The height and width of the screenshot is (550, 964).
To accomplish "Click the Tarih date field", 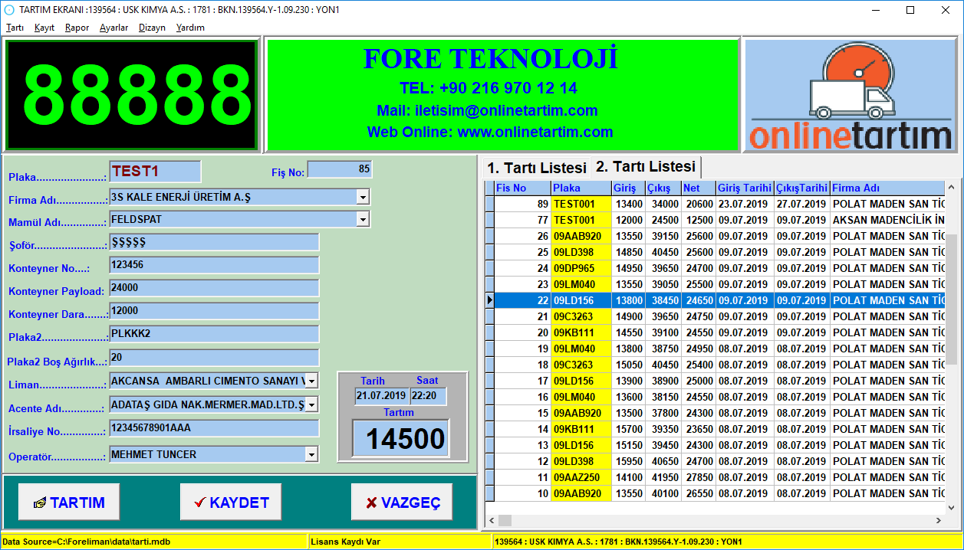I will click(x=381, y=396).
